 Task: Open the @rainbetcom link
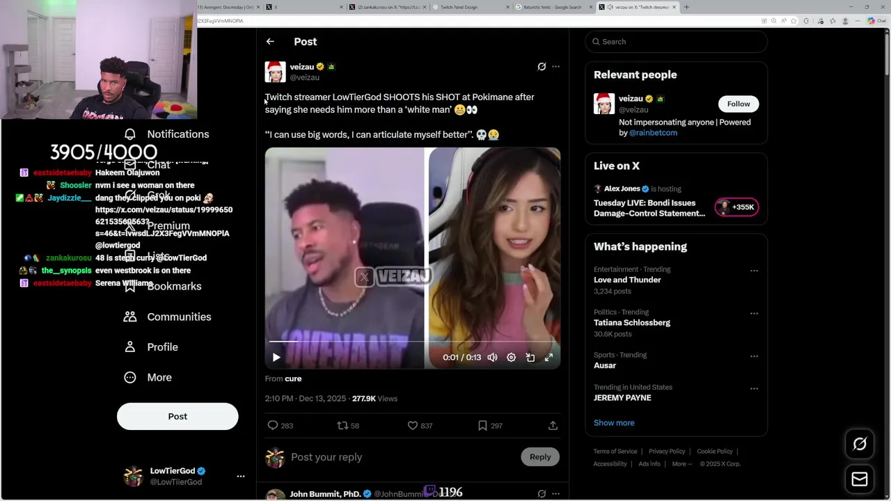pyautogui.click(x=653, y=133)
